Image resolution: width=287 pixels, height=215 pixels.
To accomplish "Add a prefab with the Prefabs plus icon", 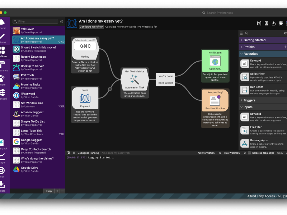I will [x=285, y=47].
